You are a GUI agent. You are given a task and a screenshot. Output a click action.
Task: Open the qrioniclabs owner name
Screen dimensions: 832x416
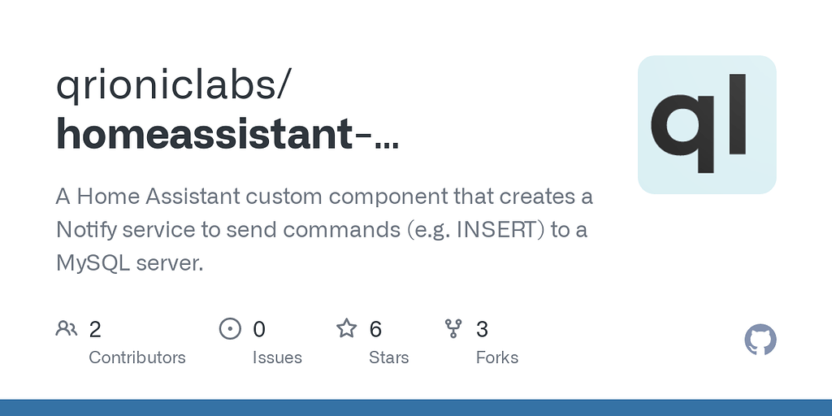pyautogui.click(x=174, y=84)
